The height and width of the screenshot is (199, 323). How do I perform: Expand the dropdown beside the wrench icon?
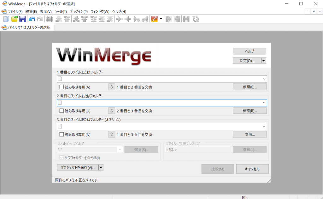point(161,19)
